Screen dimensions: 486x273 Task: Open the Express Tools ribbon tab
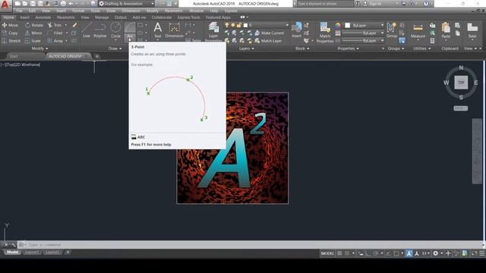click(189, 17)
